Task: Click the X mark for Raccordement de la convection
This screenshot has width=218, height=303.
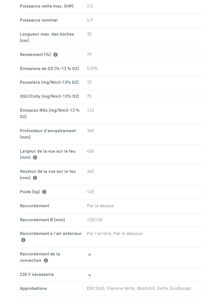Action: point(90,255)
